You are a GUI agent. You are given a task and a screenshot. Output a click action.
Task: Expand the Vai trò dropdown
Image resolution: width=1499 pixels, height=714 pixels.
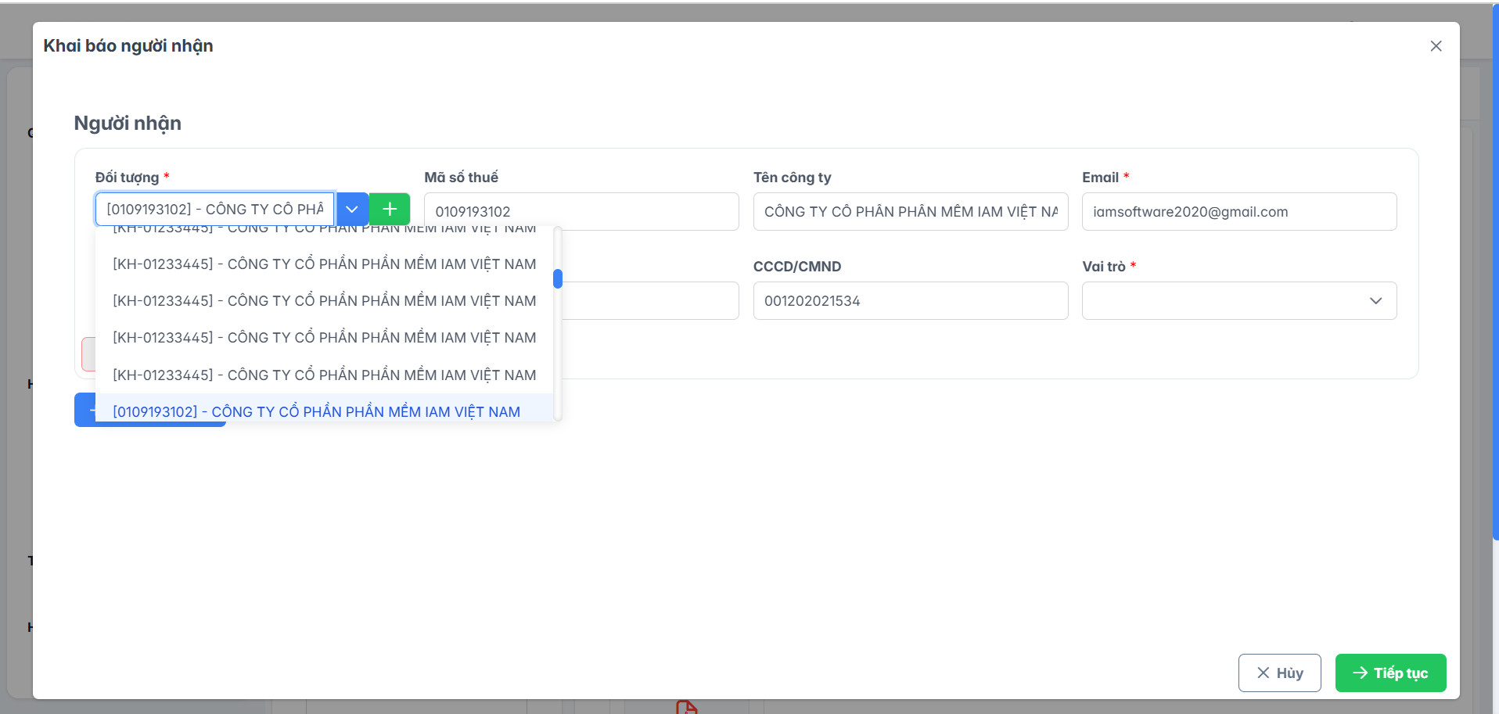click(x=1239, y=300)
